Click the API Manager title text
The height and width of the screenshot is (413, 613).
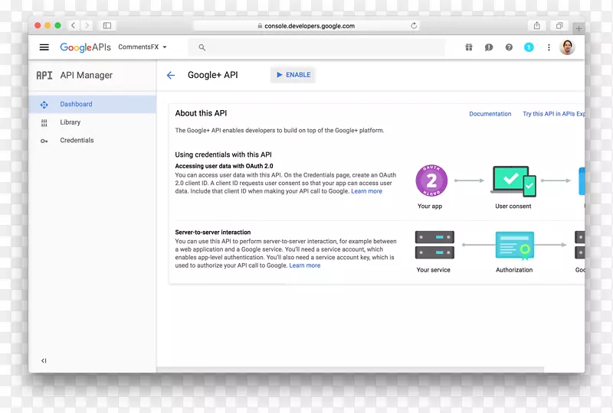pos(87,76)
